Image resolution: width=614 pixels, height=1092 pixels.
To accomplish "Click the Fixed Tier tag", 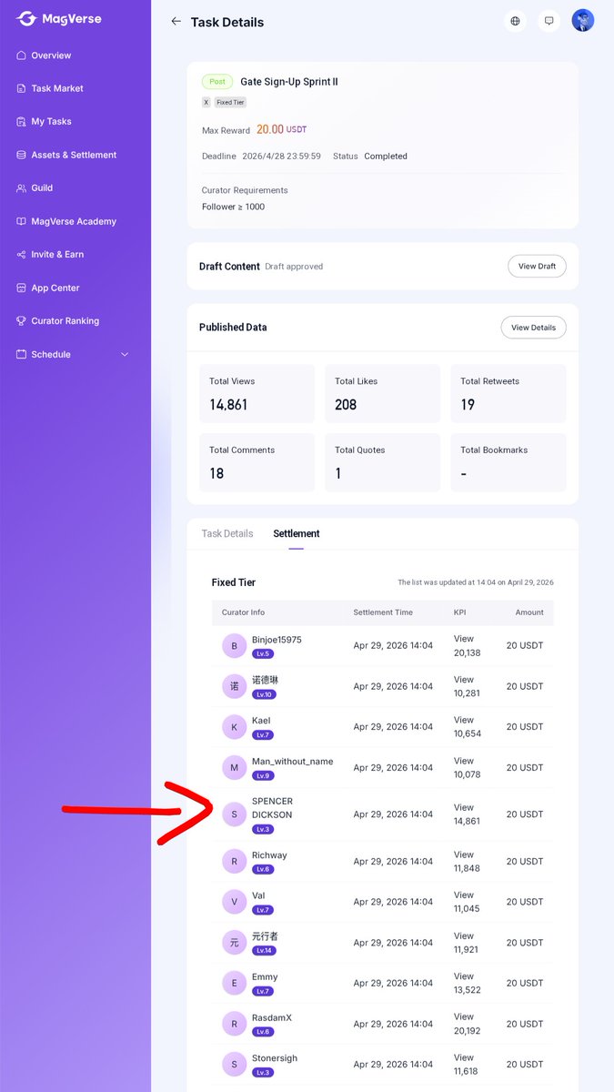I will (x=230, y=103).
